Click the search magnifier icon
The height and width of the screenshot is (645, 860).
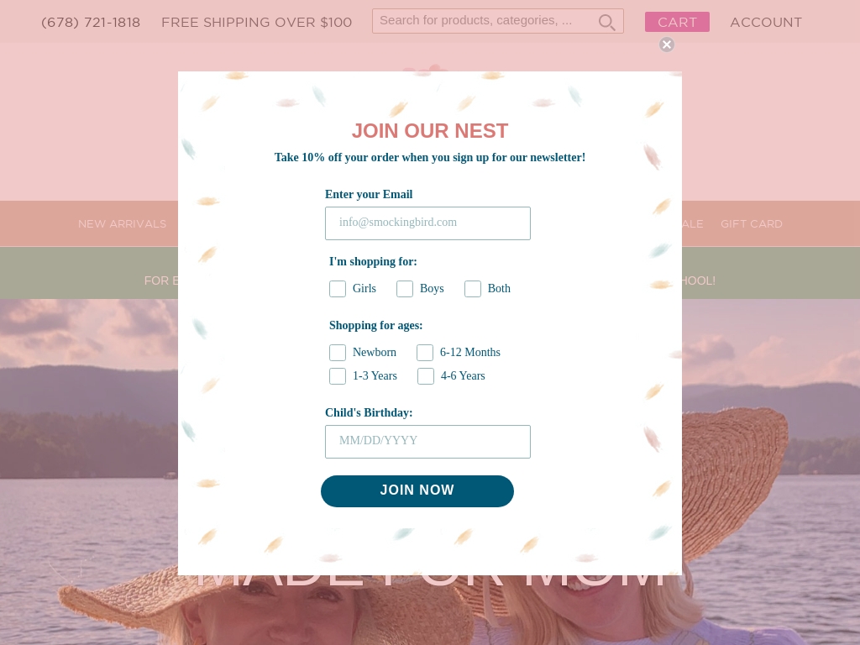coord(606,22)
